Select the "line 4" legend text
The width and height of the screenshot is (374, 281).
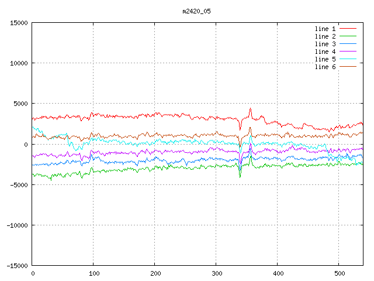tap(325, 52)
